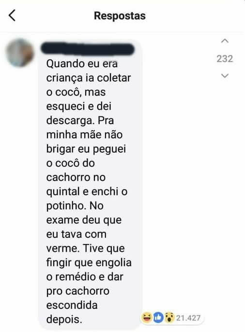The image size is (245, 332).
Task: Click the text "verme. Tive que"
Action: point(85,248)
